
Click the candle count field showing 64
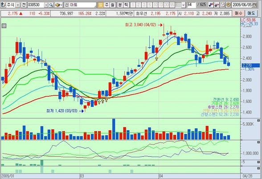(x=191, y=5)
